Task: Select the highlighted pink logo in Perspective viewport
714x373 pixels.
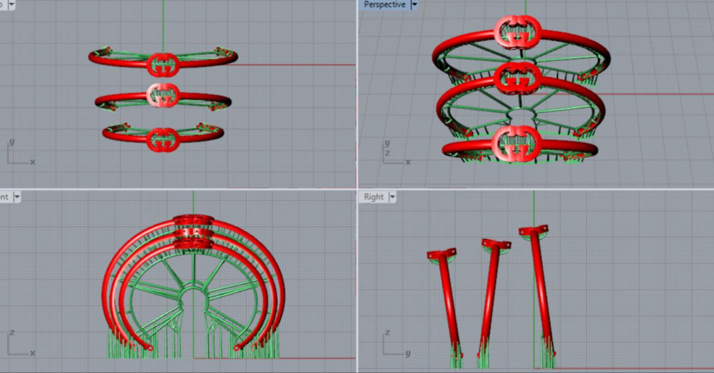Action: tap(518, 32)
